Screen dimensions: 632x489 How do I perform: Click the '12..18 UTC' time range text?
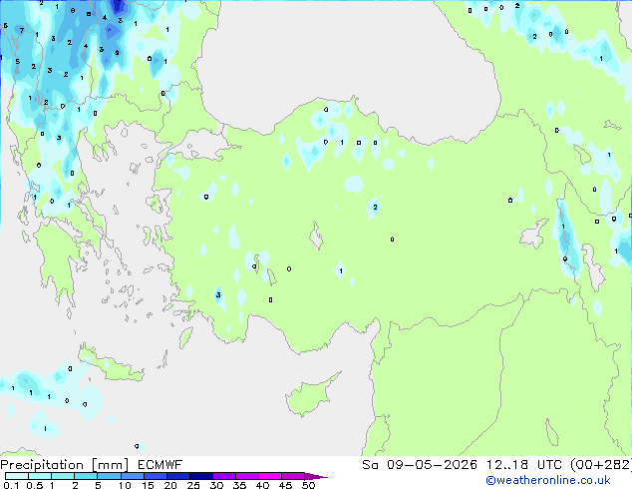coord(523,465)
